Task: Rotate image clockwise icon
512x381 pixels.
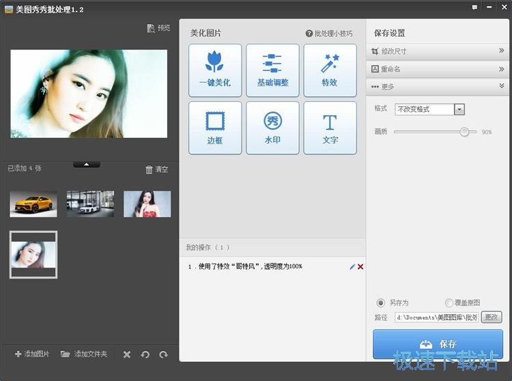Action: click(x=164, y=354)
